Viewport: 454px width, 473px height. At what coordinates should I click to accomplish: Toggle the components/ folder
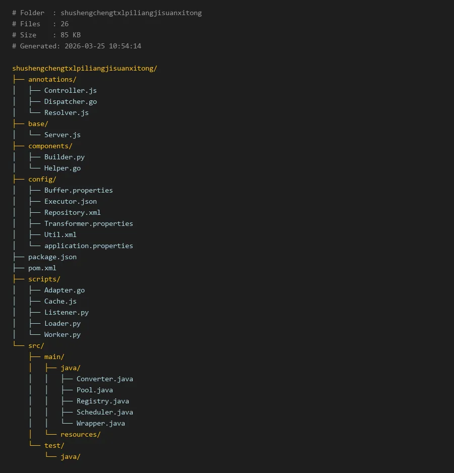pyautogui.click(x=50, y=146)
